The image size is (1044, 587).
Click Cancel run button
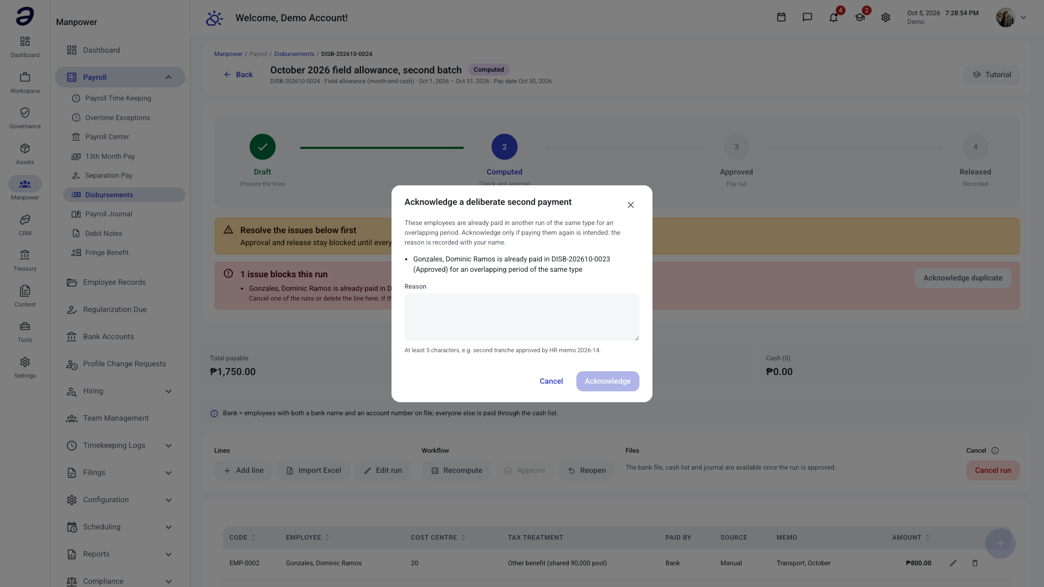tap(993, 470)
